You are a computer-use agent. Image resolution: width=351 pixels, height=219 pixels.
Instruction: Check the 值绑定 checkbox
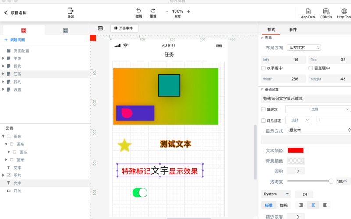264,109
